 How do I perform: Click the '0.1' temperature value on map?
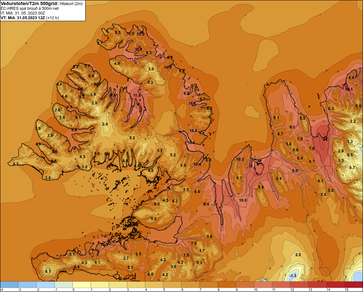[48, 271]
